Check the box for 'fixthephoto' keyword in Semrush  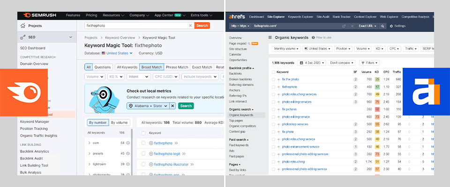coord(143,143)
